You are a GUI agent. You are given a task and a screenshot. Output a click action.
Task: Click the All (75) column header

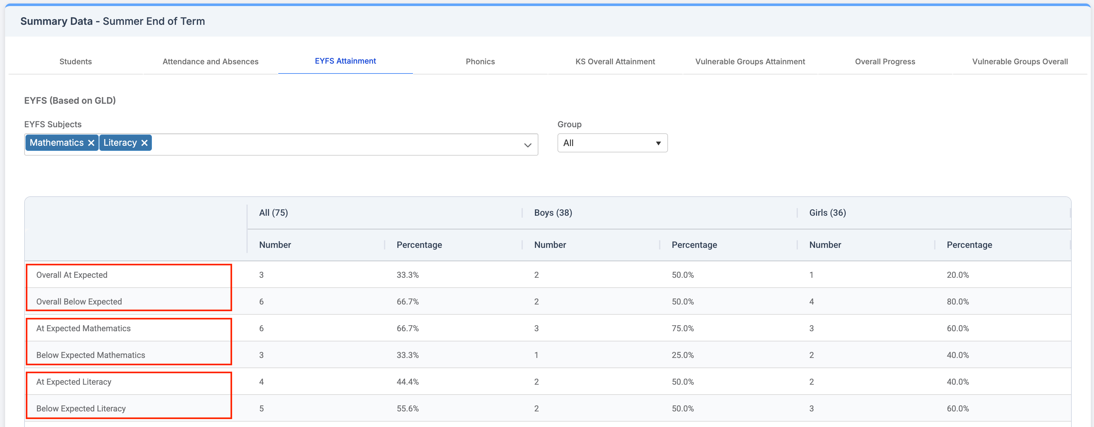pos(273,213)
